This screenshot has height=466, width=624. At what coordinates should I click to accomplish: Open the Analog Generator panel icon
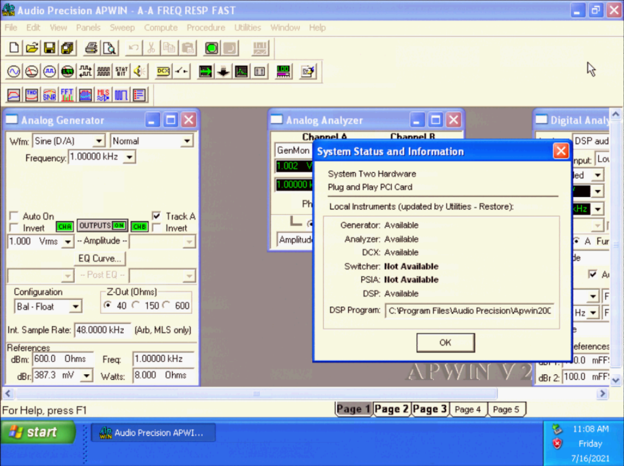14,72
